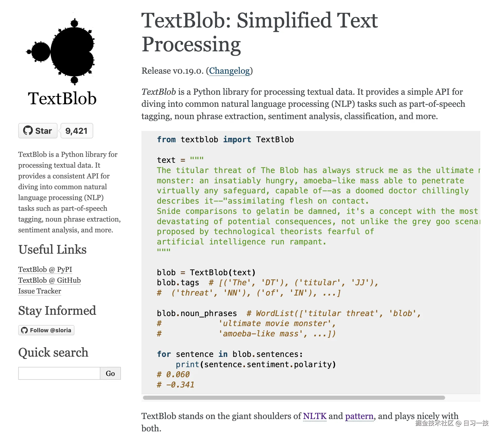Follow the pattern hyperlink

(x=359, y=416)
